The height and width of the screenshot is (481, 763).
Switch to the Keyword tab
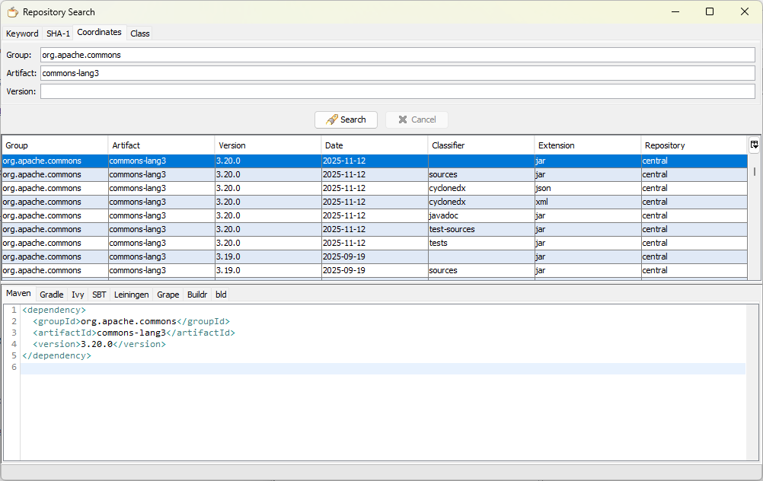(22, 33)
